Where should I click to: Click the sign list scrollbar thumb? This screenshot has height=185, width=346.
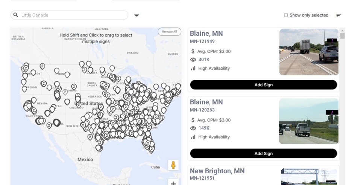coord(342,36)
